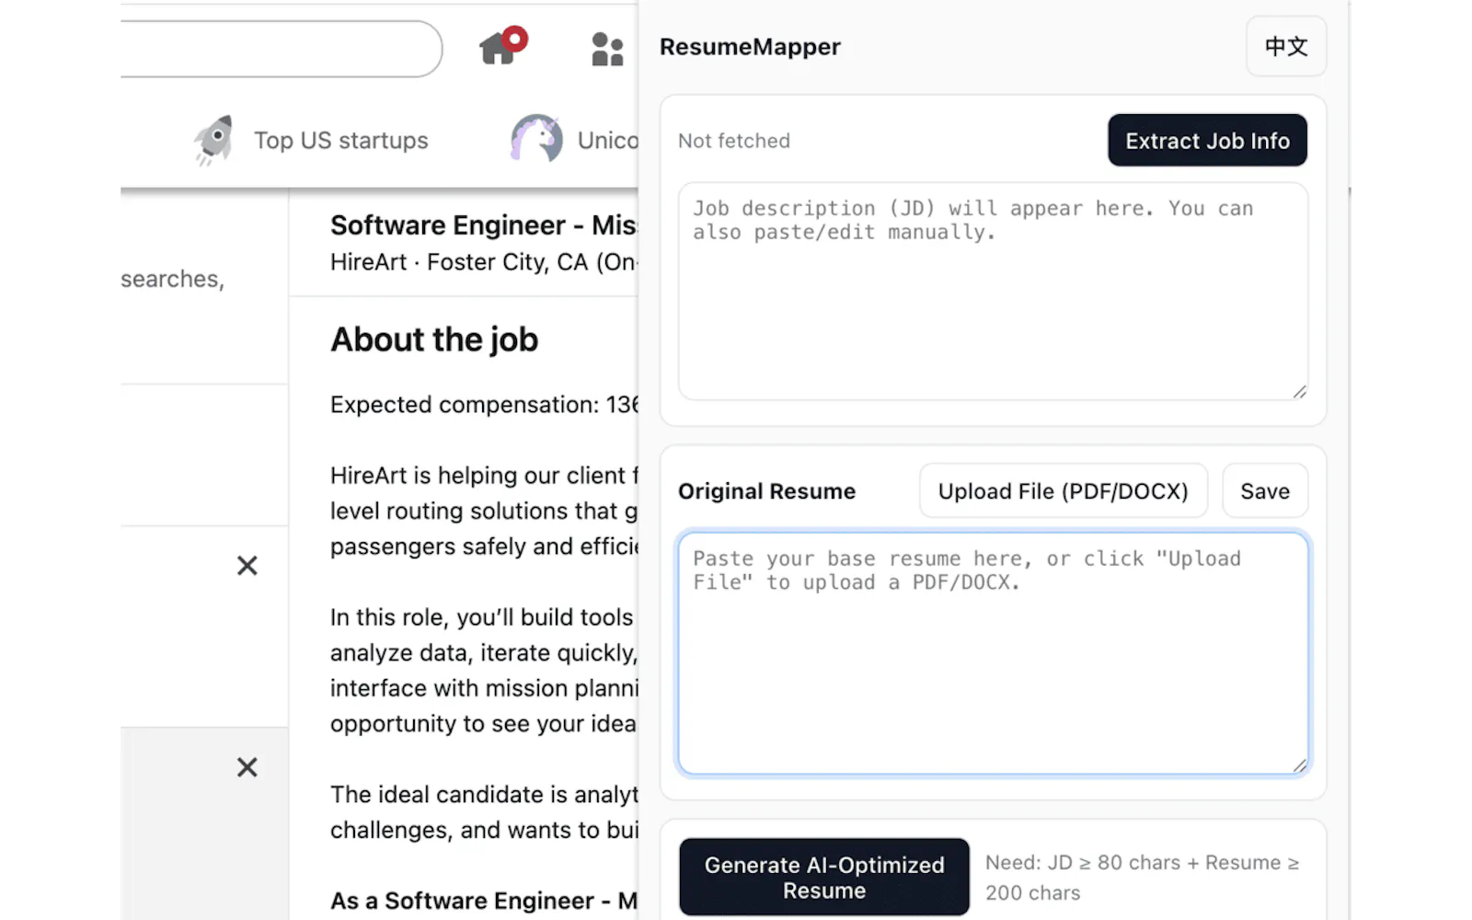Click the ResumeMapper title
Image resolution: width=1472 pixels, height=920 pixels.
pos(750,47)
